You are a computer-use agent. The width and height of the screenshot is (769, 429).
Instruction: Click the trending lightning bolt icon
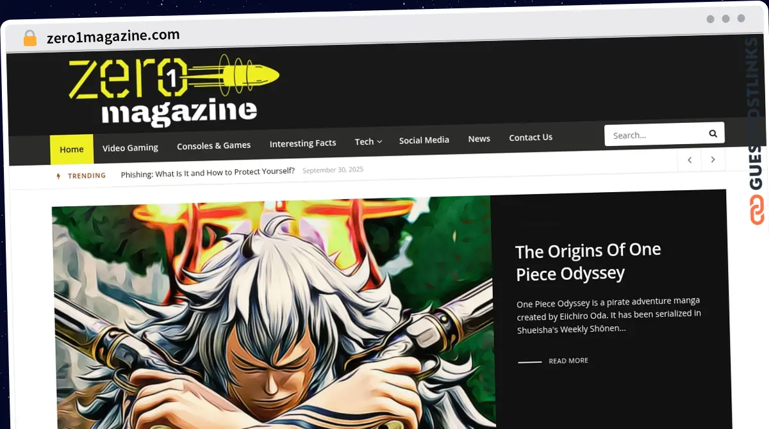pos(59,176)
